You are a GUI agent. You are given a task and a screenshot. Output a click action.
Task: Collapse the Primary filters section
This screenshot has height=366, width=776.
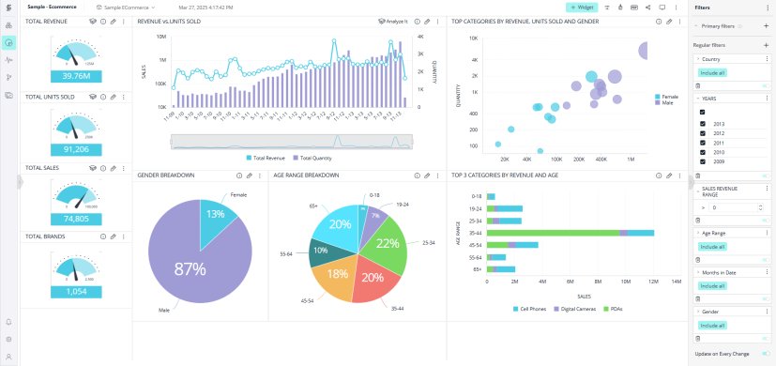coord(696,25)
